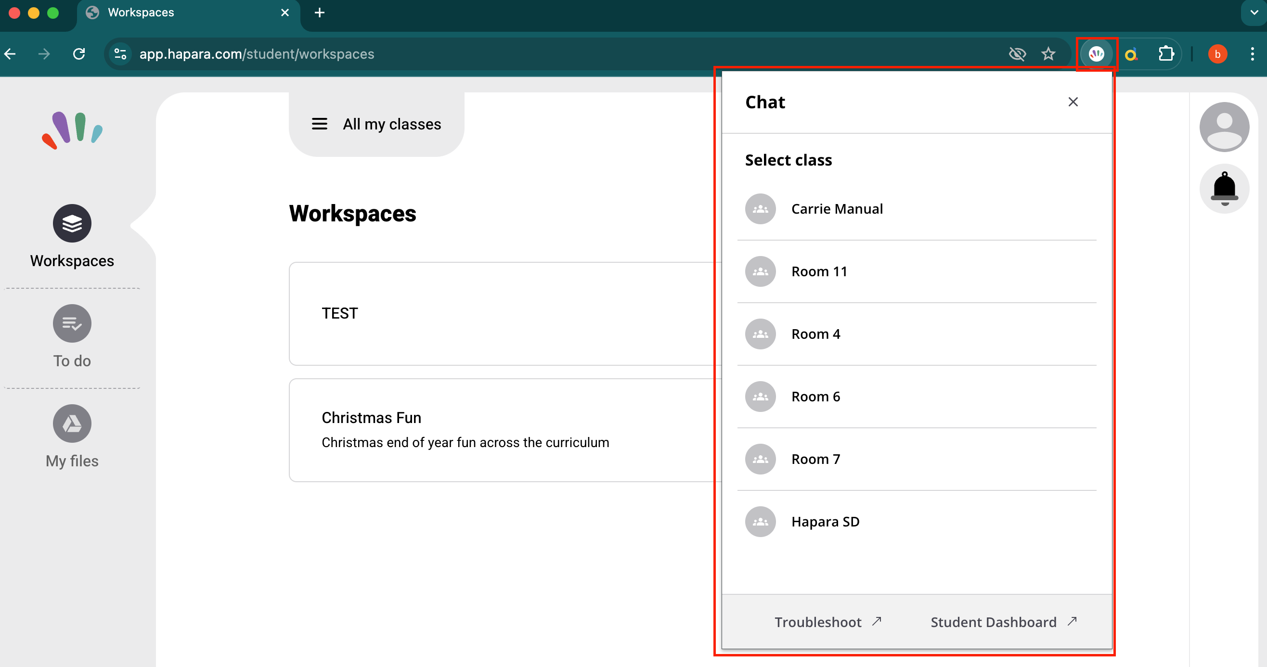Reload the page
This screenshot has width=1267, height=667.
point(78,53)
